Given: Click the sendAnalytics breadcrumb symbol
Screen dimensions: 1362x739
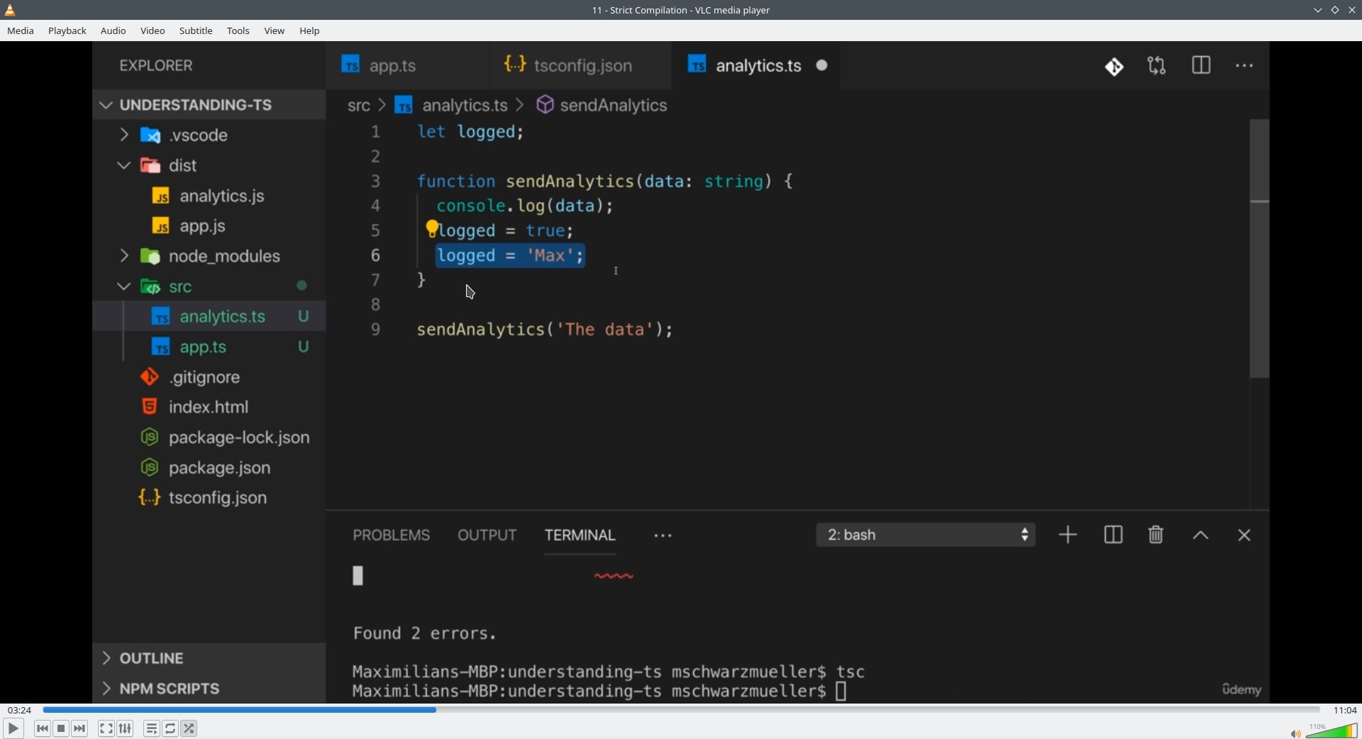Looking at the screenshot, I should [602, 106].
